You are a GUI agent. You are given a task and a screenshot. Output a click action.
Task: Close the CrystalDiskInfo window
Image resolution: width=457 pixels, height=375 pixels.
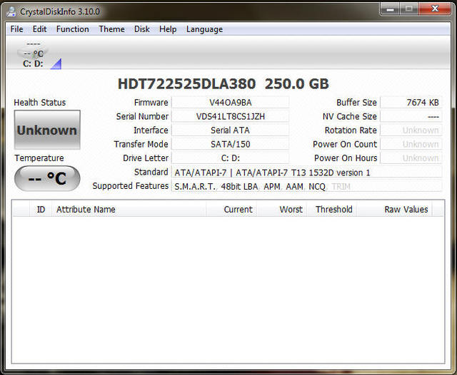tap(435, 9)
